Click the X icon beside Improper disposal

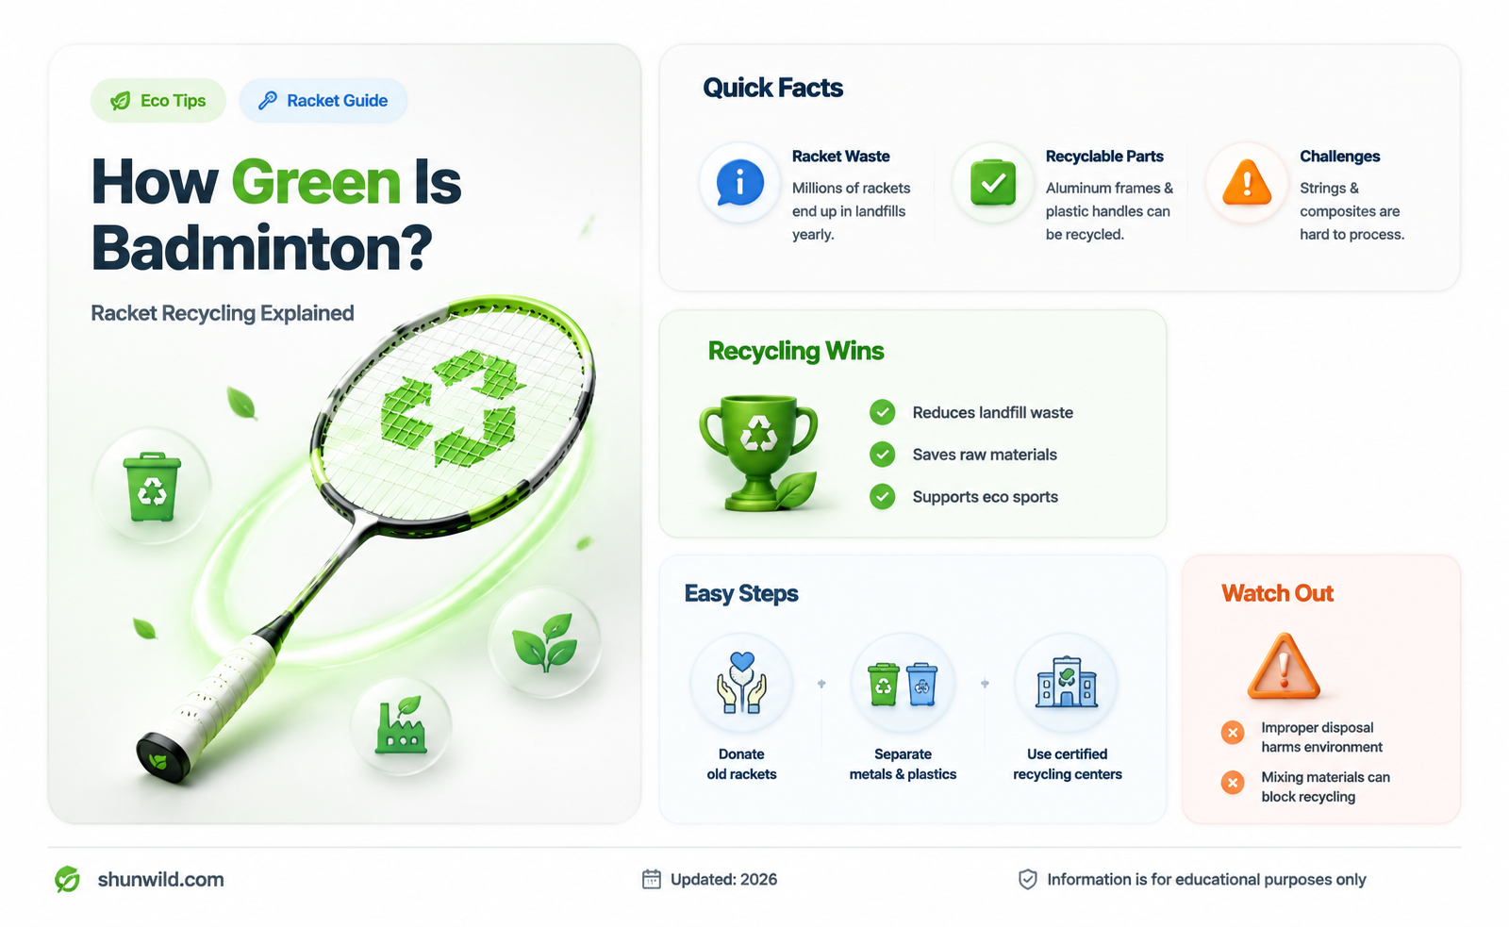click(x=1233, y=733)
